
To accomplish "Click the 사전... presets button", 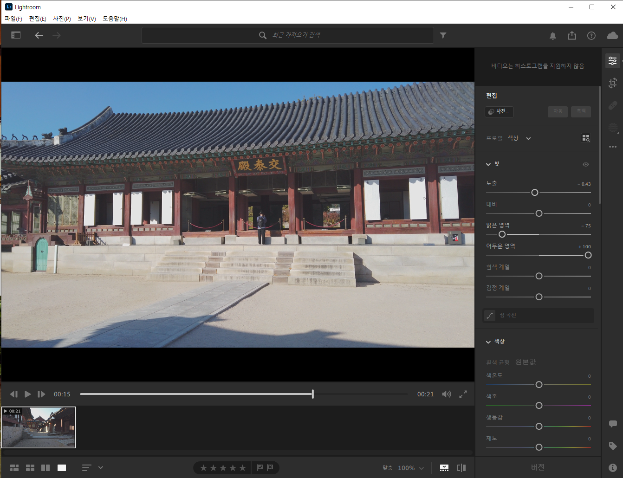I will pos(499,111).
